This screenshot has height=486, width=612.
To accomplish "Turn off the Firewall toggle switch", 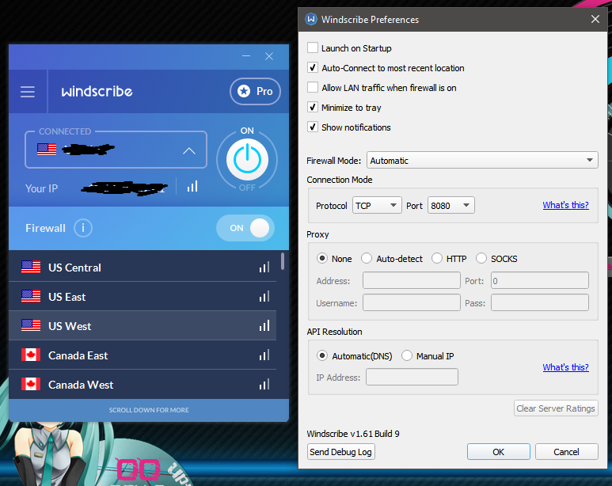I will 245,228.
